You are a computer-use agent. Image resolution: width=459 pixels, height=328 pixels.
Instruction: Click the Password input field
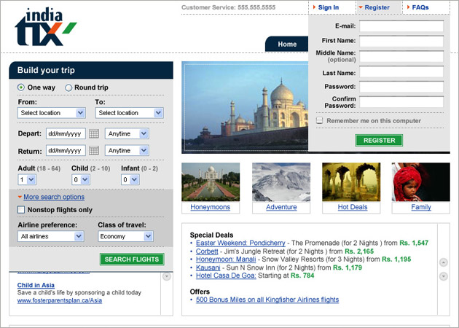pos(401,87)
